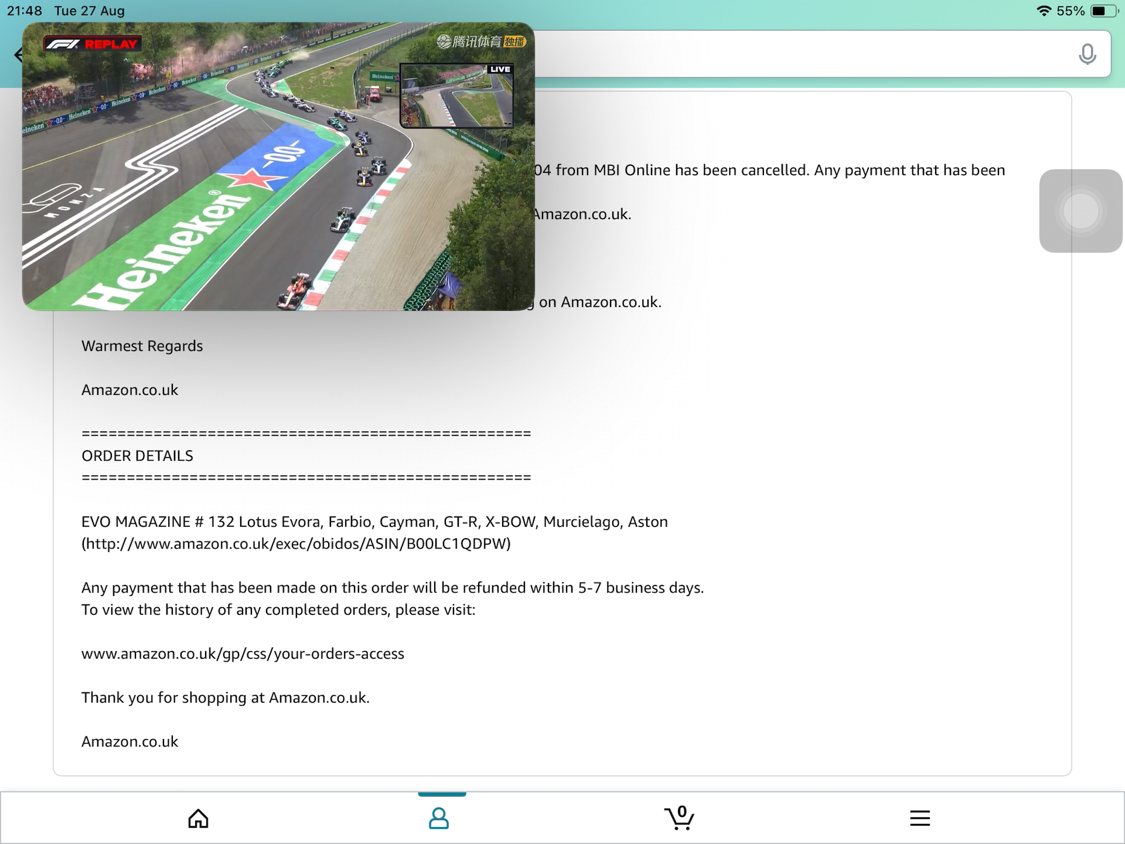Open the hamburger menu tab
This screenshot has height=844, width=1125.
[x=920, y=818]
